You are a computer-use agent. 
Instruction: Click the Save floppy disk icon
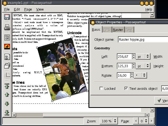(x=7, y=18)
